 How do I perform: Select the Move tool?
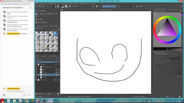click(x=39, y=19)
